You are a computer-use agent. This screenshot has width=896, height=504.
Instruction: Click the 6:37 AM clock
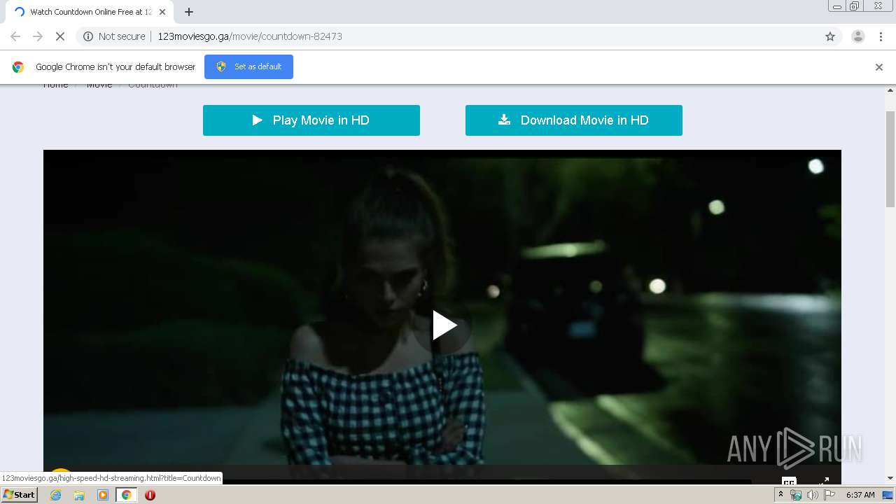[x=860, y=495]
